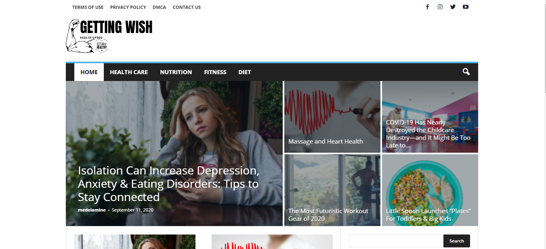Open the Little Spoon Launches Plates article
546x249 pixels.
coord(428,215)
